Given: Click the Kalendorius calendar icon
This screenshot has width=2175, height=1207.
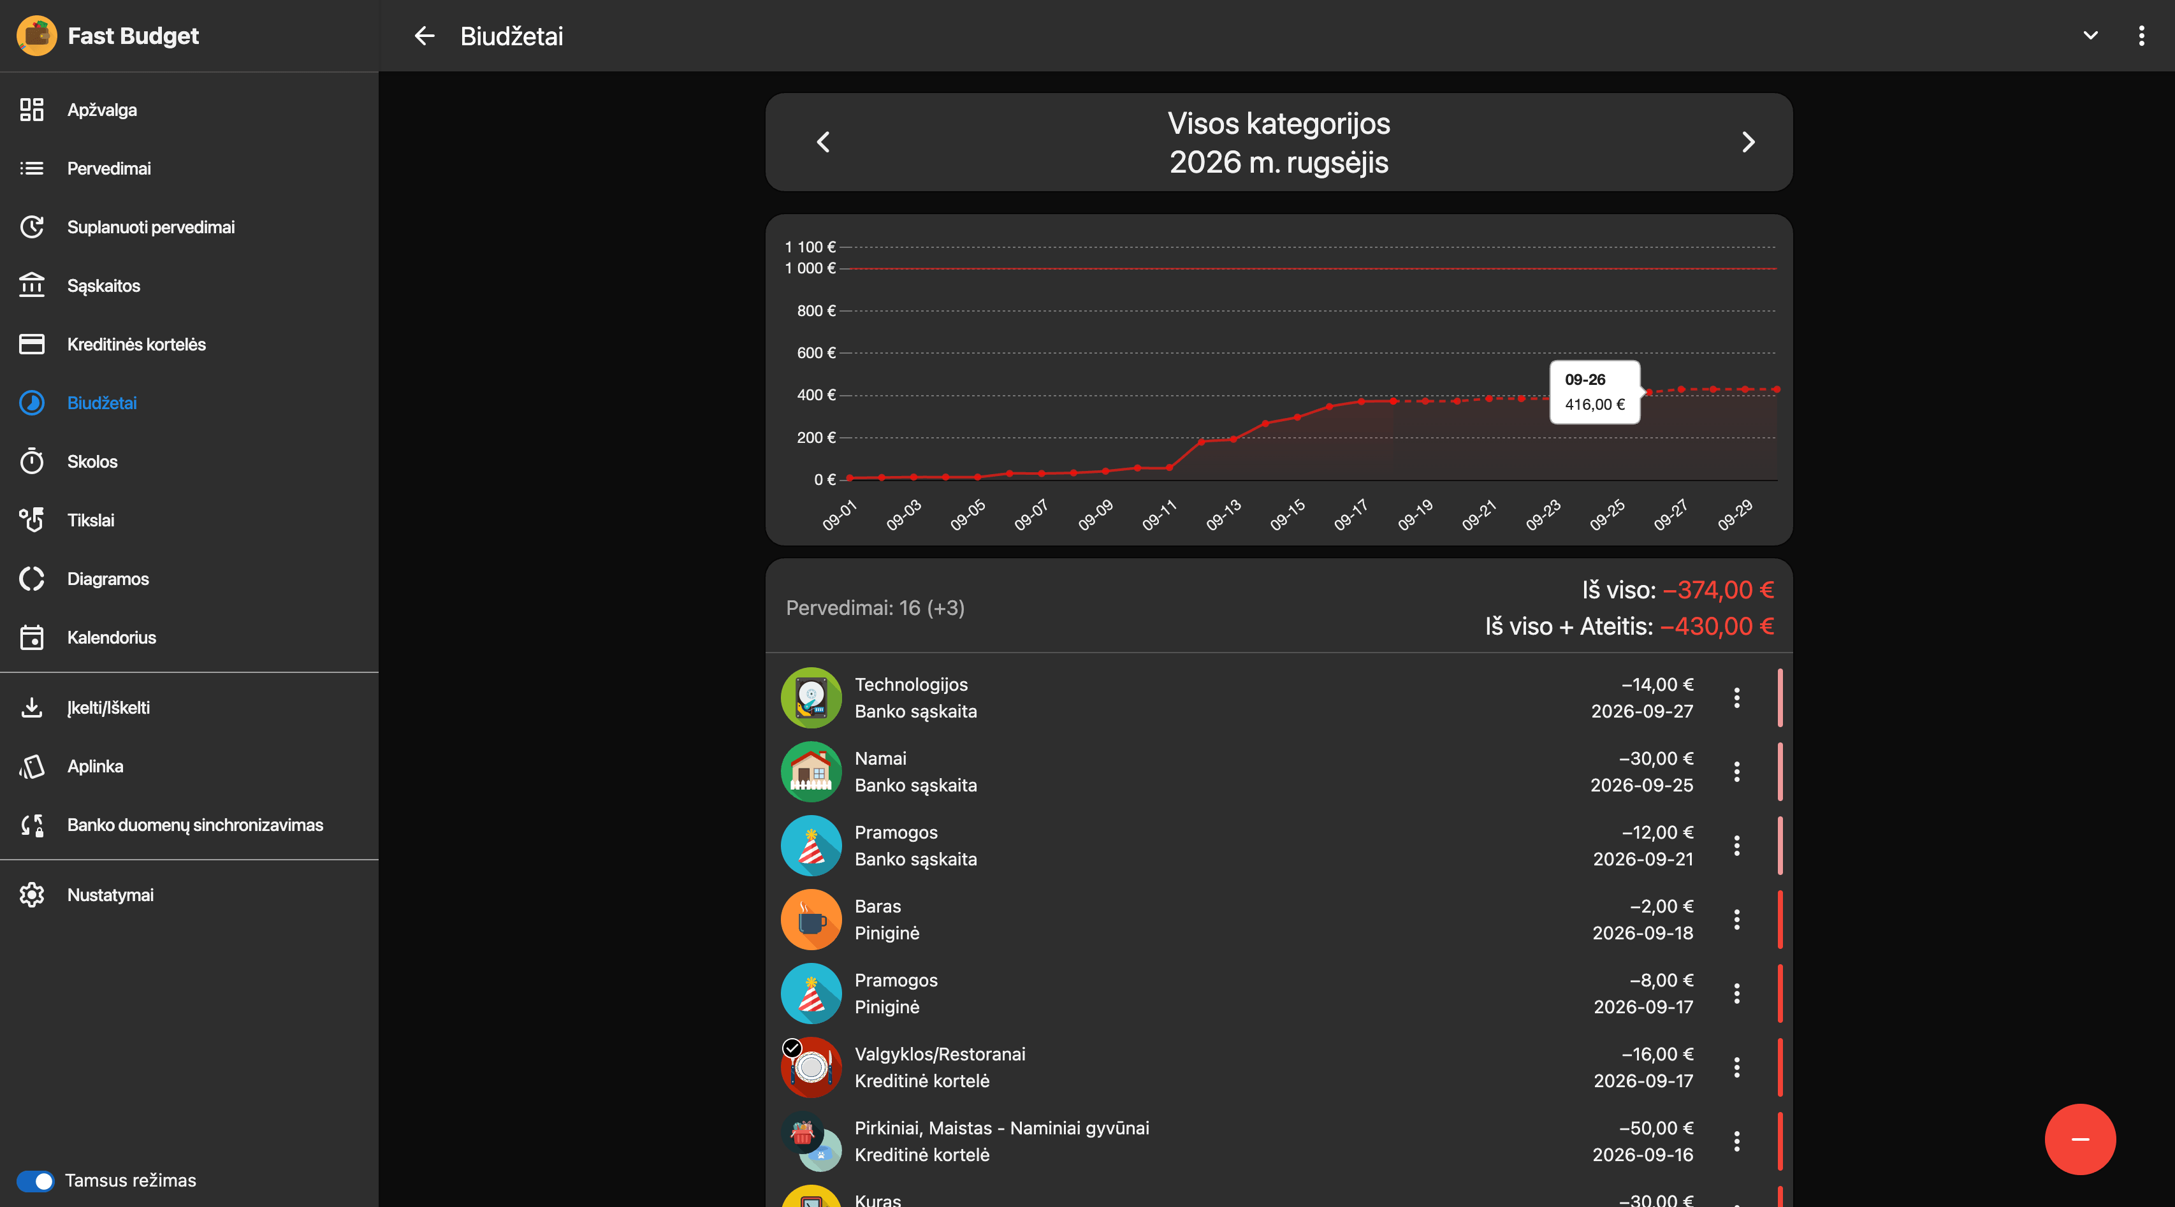Looking at the screenshot, I should pyautogui.click(x=32, y=637).
